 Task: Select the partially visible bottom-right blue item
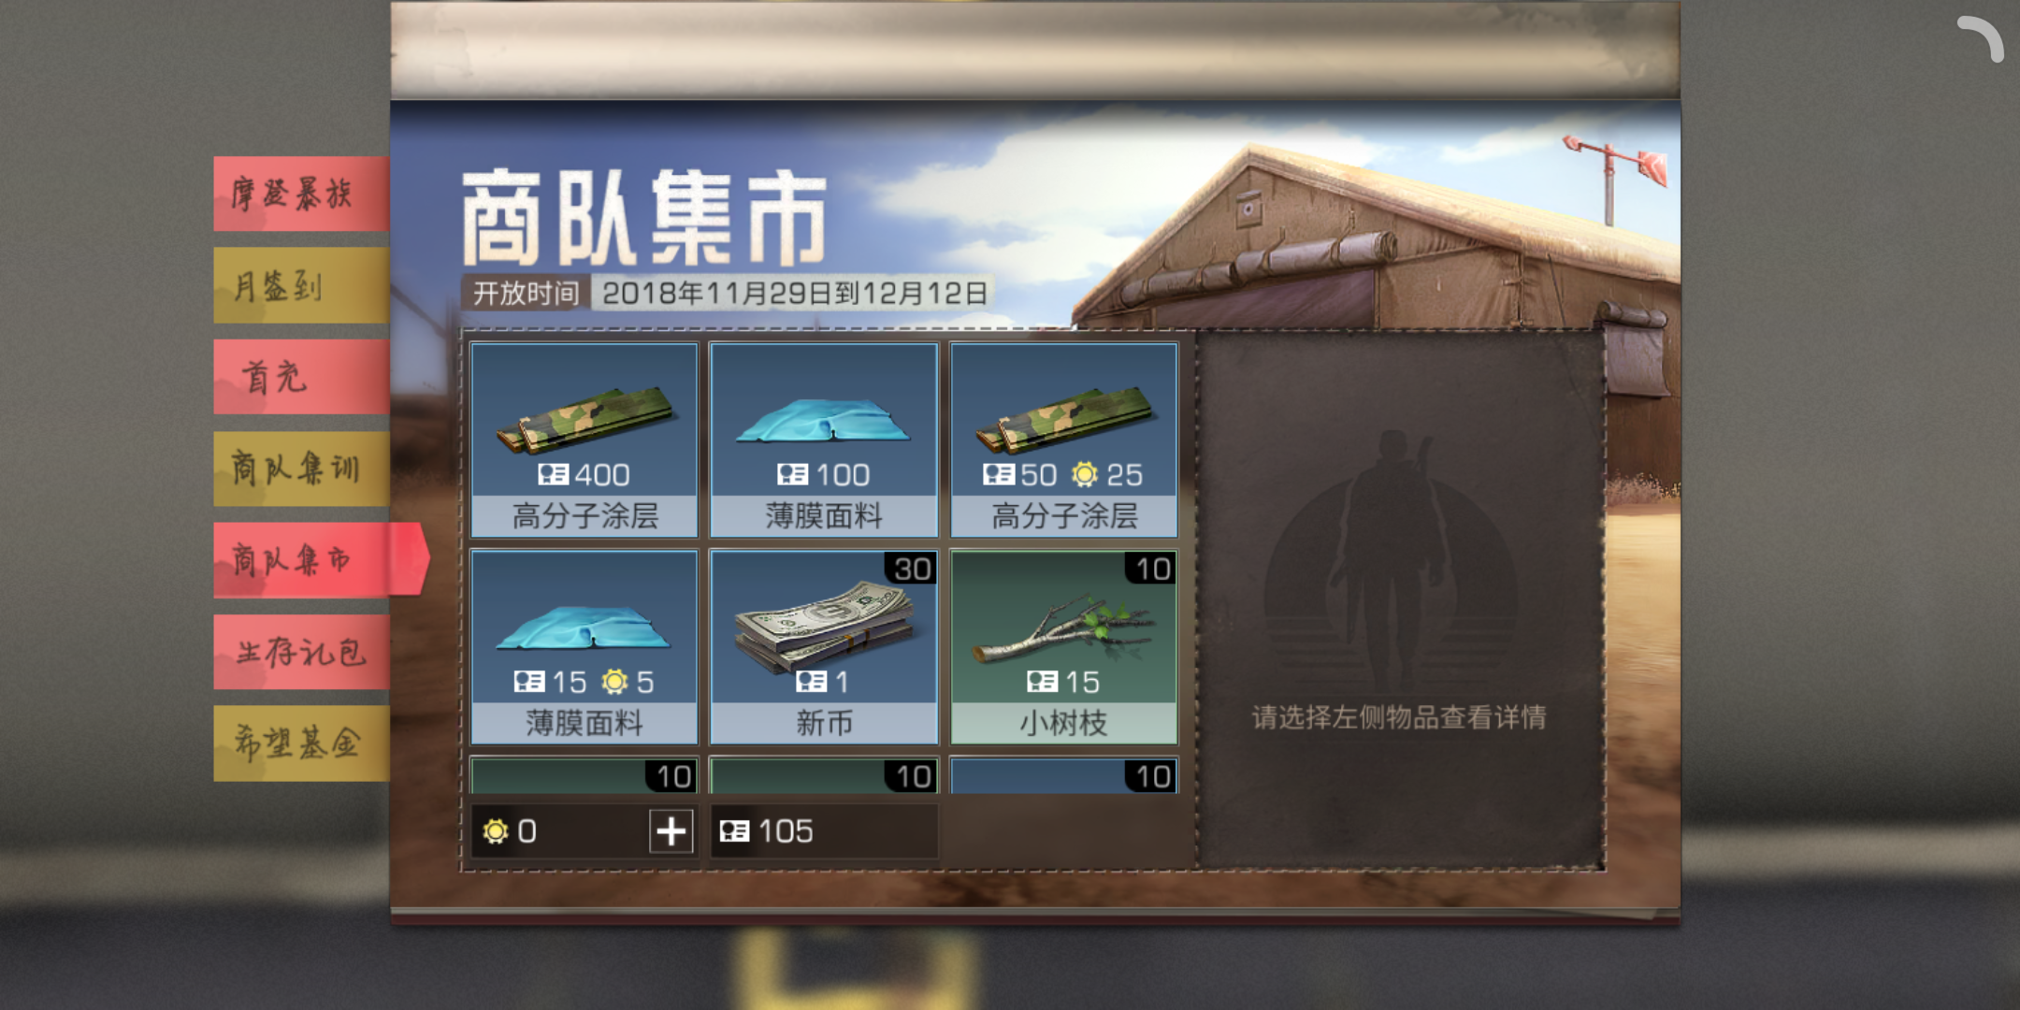point(1064,776)
